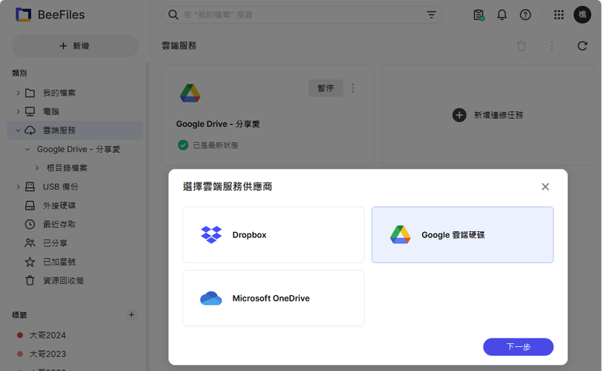Screen dimensions: 603x371
Task: Select the Dropbox provider option
Action: (x=274, y=234)
